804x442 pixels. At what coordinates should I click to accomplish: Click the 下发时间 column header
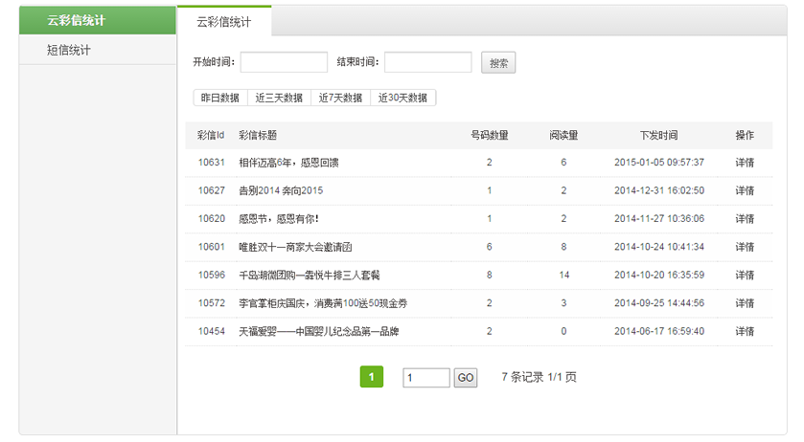(659, 135)
